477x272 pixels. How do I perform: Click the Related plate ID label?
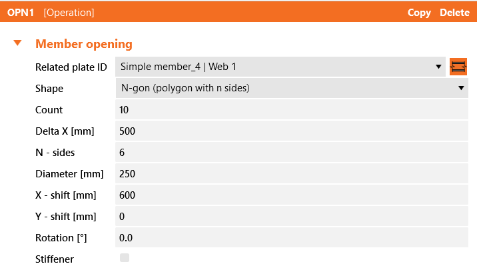pos(71,67)
